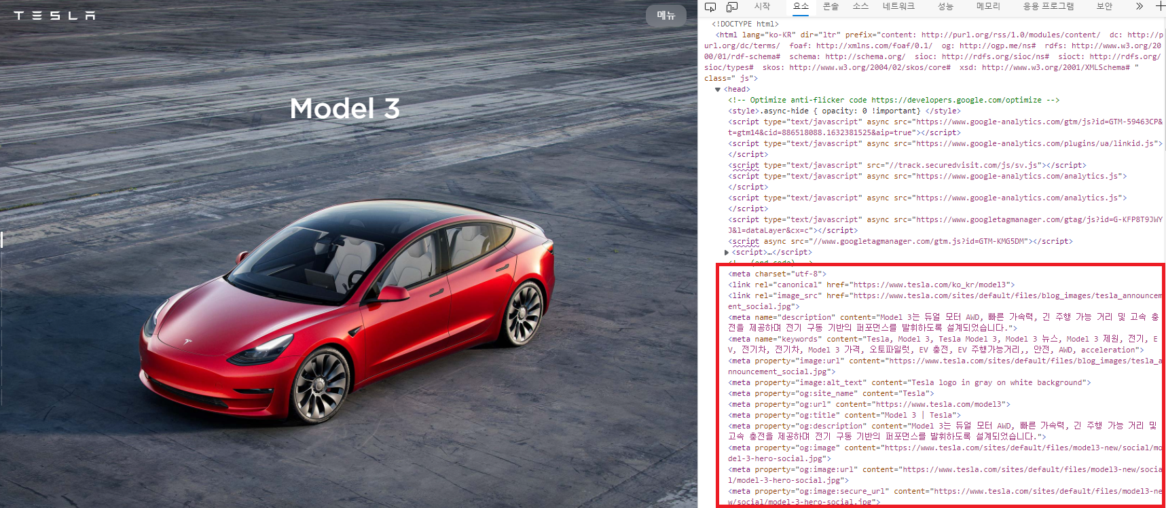Select the link rel="image_src" line
The image size is (1166, 508).
(x=945, y=301)
